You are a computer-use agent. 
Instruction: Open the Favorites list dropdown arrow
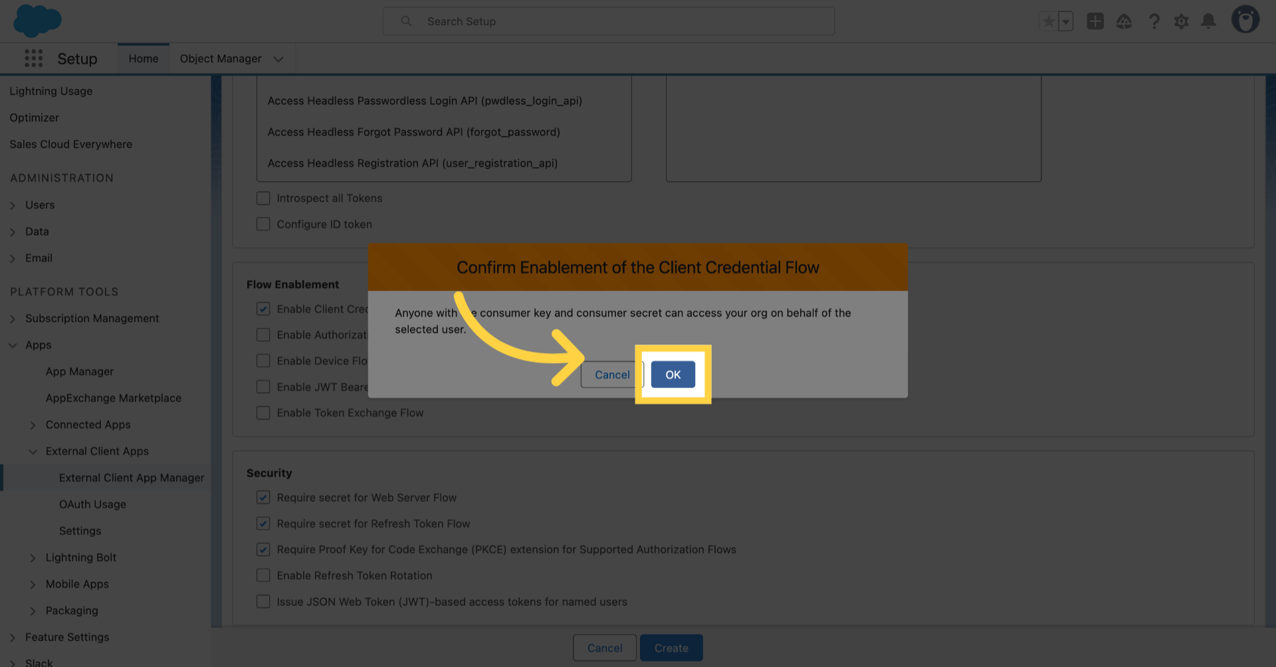point(1065,21)
